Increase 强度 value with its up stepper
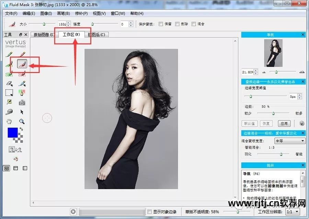The width and height of the screenshot is (309, 219). click(131, 22)
